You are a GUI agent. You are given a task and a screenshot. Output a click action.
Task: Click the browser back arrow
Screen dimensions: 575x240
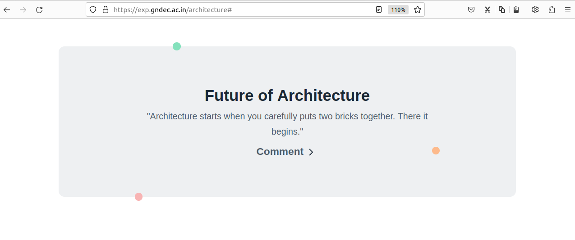(x=7, y=9)
